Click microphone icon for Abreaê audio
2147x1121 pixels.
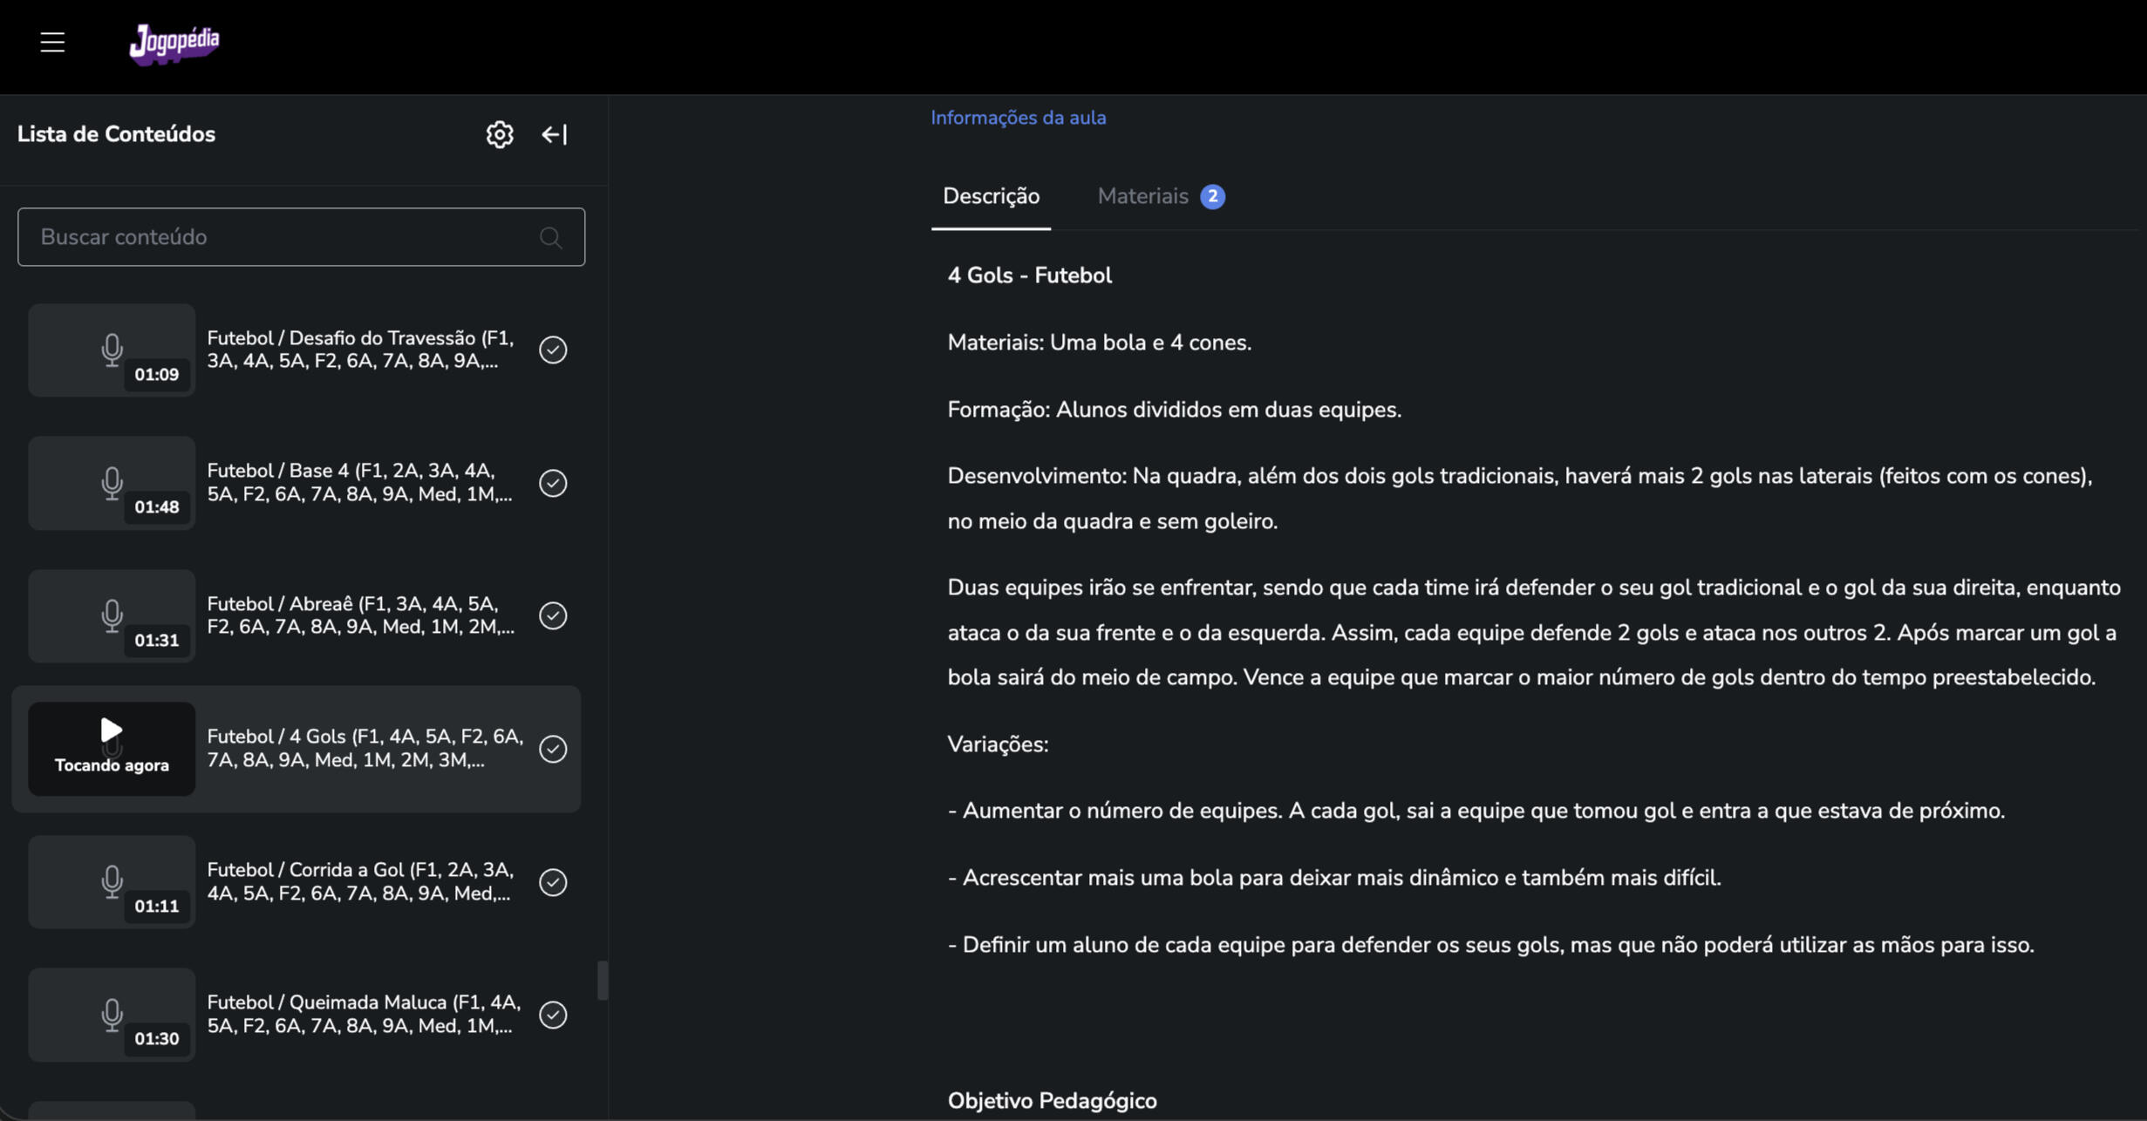pyautogui.click(x=112, y=615)
